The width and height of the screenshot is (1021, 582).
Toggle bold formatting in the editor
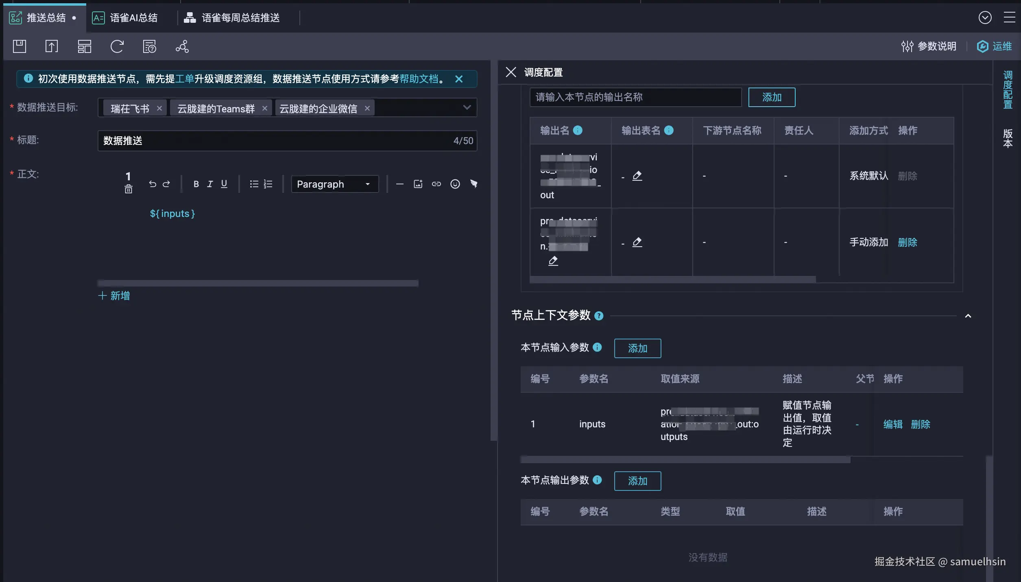coord(196,184)
